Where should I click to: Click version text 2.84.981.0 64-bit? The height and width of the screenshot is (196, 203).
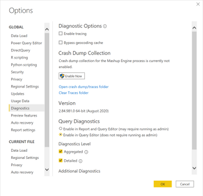coord(84,111)
